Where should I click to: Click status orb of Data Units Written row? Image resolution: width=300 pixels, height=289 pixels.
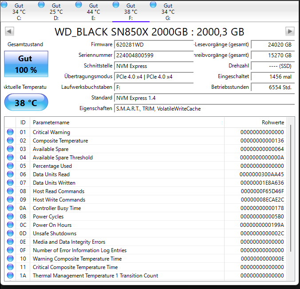[10, 182]
